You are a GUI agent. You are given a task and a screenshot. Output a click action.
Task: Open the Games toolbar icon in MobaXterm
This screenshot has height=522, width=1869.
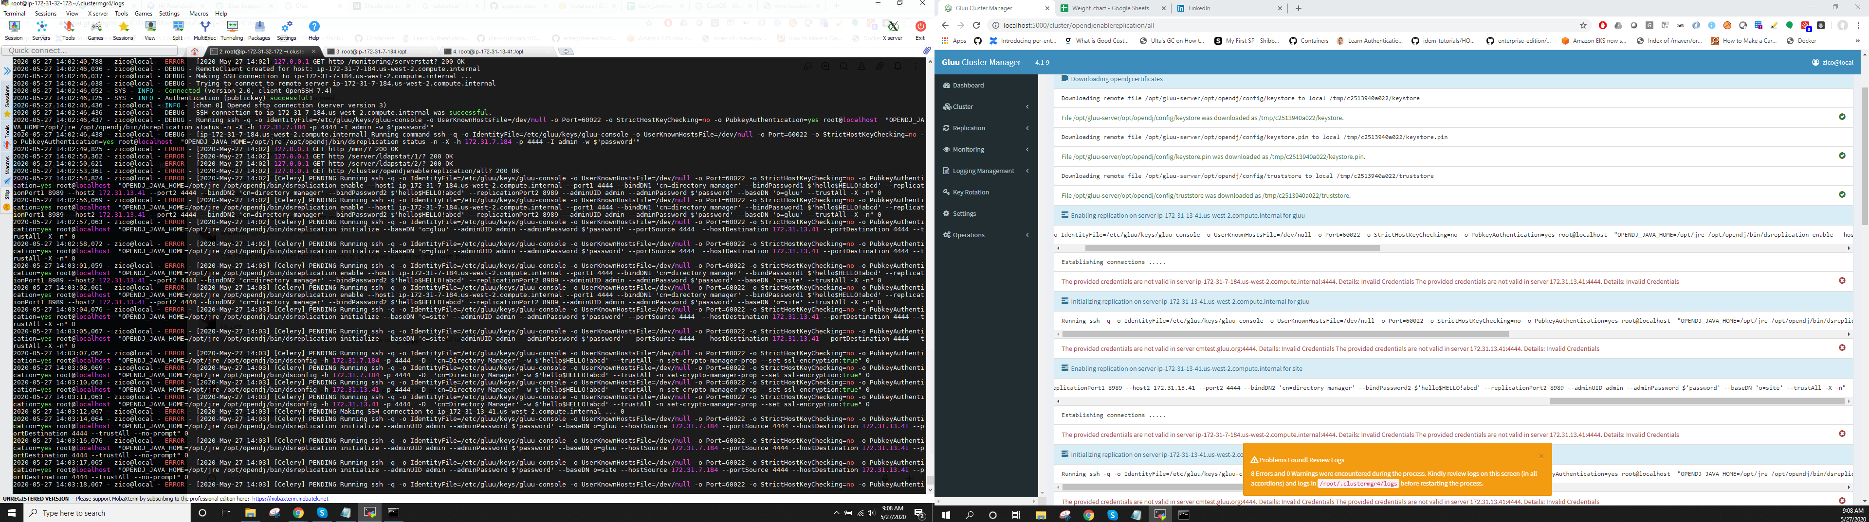(96, 30)
